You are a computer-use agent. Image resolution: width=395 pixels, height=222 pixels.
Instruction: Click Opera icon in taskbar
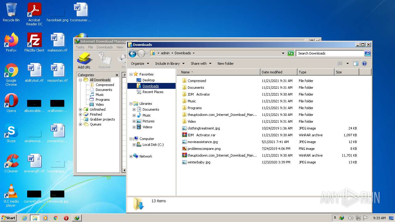point(66,218)
